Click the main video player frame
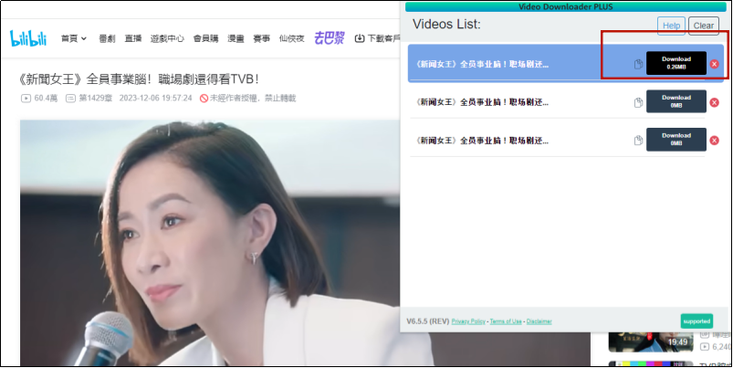 point(209,243)
